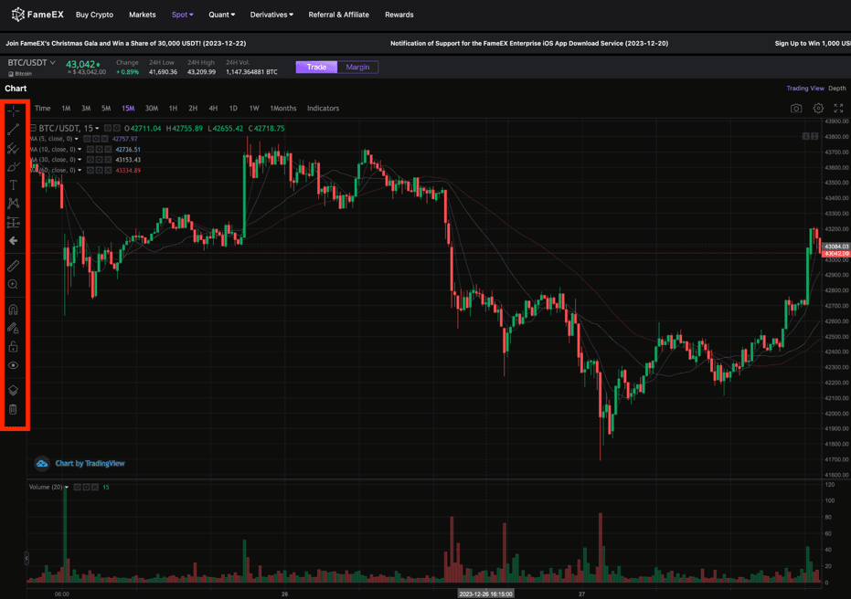Take a chart snapshot with camera icon
Screen dimensions: 851x599
tap(796, 109)
